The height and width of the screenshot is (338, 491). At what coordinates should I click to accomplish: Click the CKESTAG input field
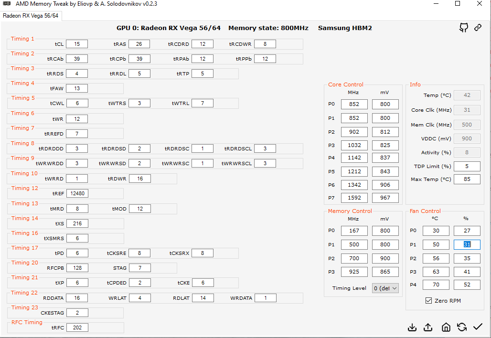point(77,313)
